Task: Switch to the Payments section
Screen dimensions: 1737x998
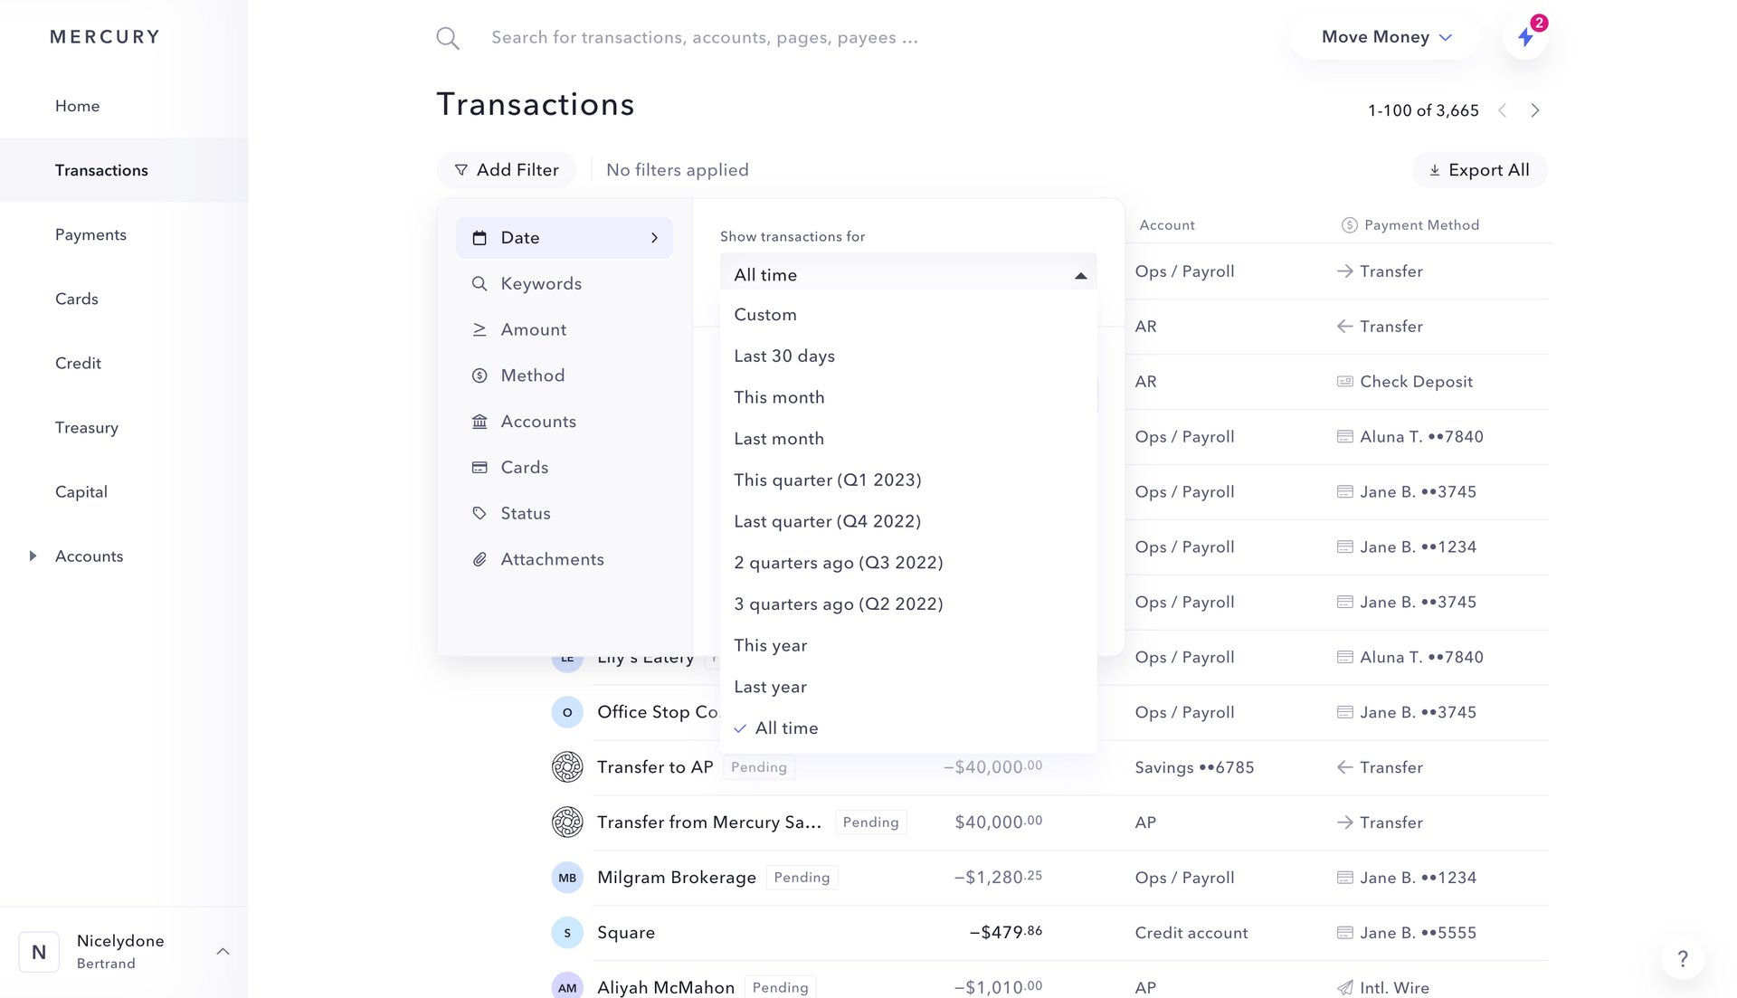Action: [90, 234]
